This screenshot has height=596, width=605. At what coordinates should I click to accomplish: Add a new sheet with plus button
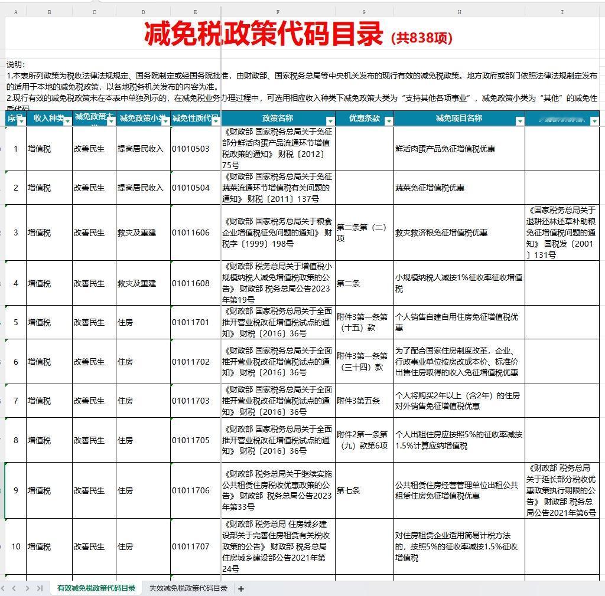pos(241,589)
